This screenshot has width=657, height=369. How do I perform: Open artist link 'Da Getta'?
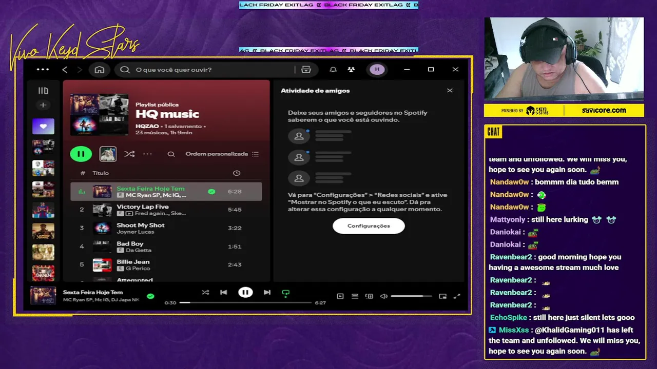click(139, 250)
